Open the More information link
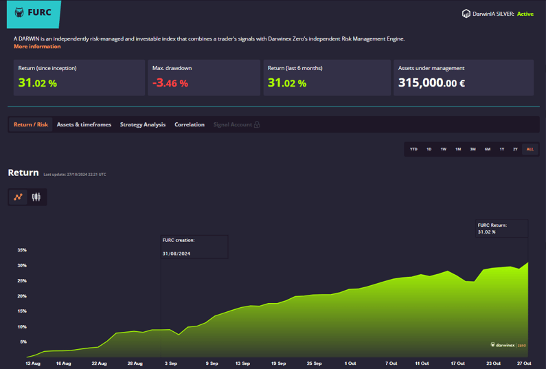This screenshot has height=369, width=546. [37, 47]
